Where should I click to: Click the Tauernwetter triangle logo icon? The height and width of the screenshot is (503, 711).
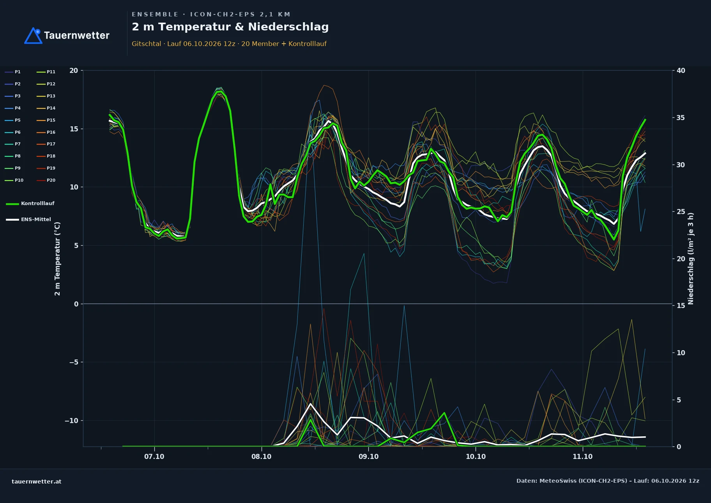click(33, 35)
